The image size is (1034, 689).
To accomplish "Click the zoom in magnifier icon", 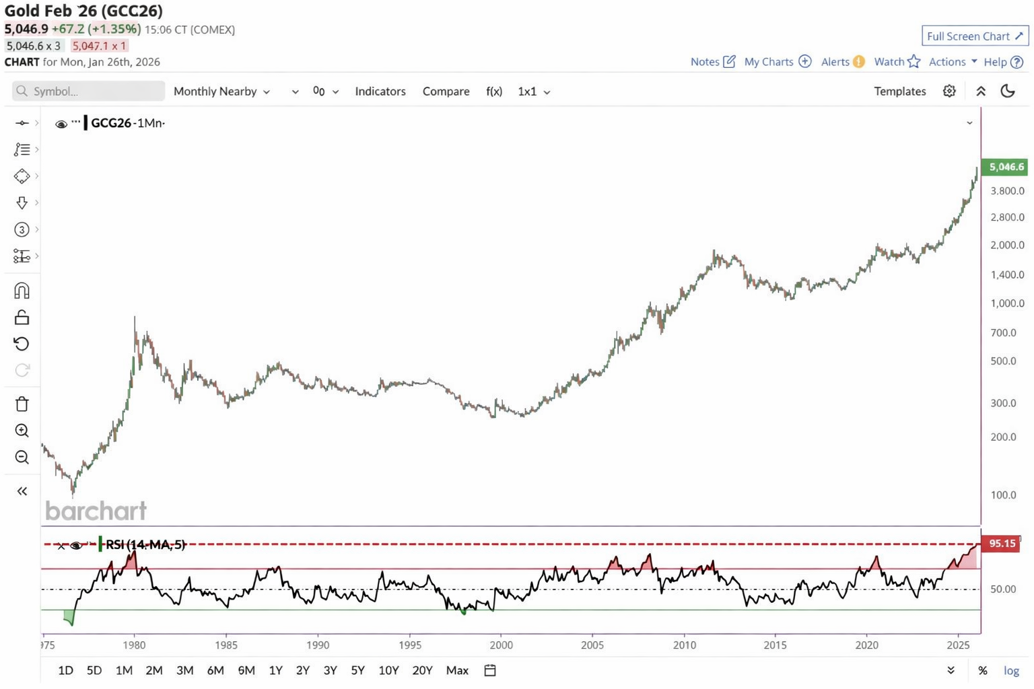I will tap(22, 431).
